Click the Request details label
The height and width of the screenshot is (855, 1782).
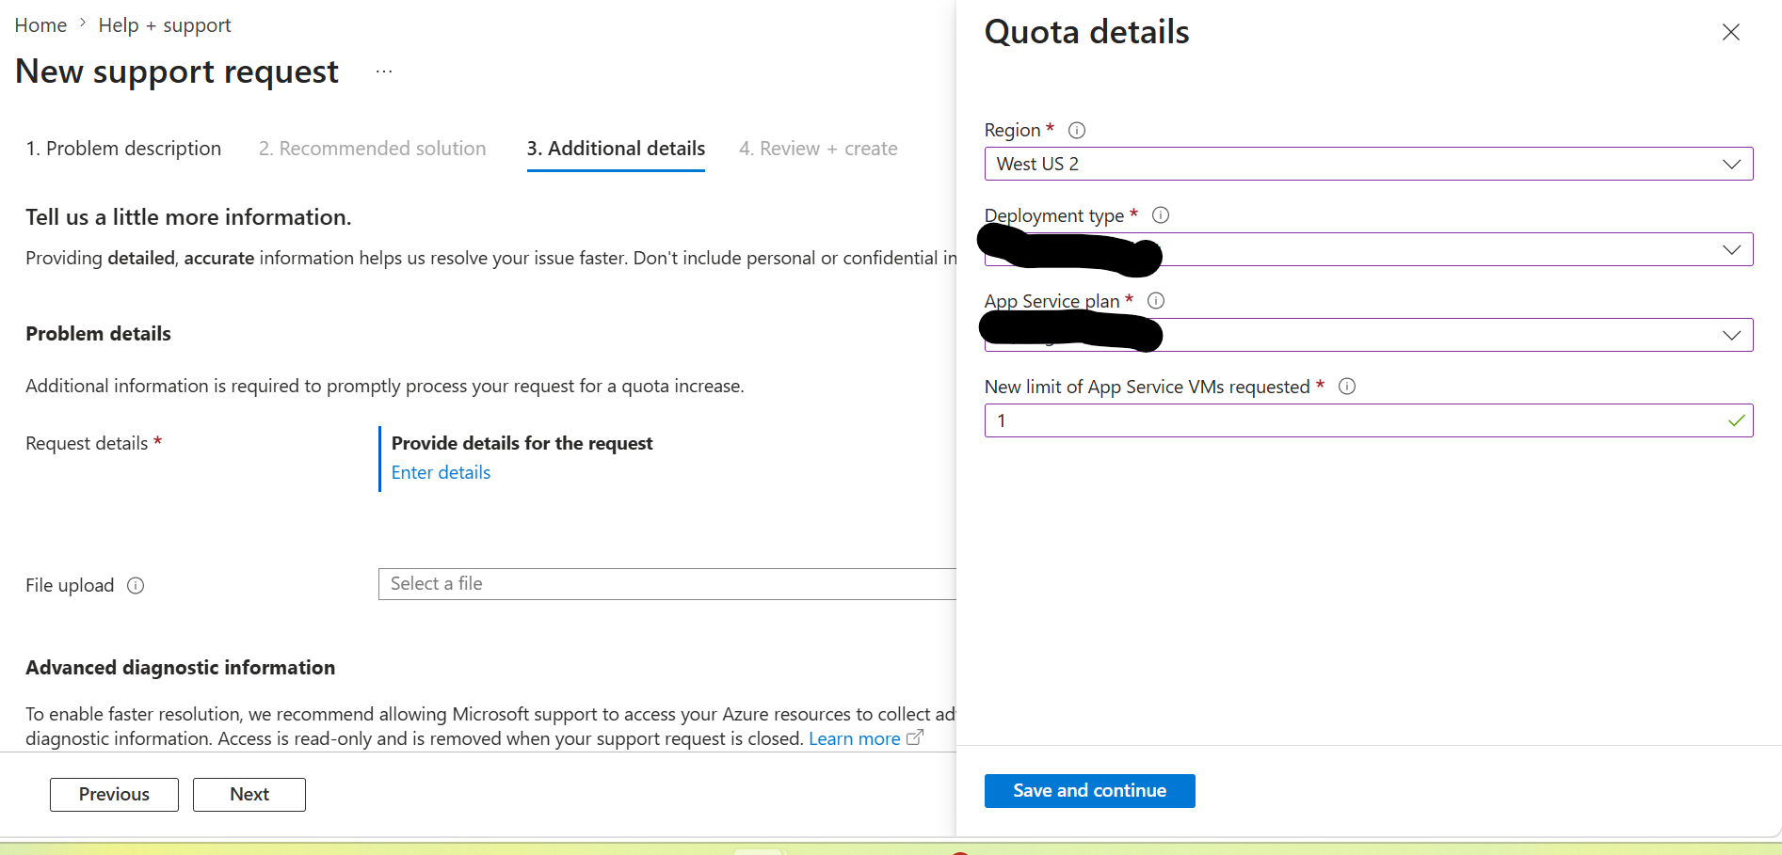click(87, 443)
